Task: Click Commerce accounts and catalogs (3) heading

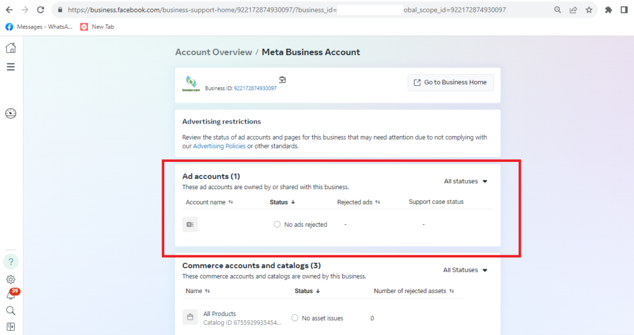Action: [x=251, y=266]
